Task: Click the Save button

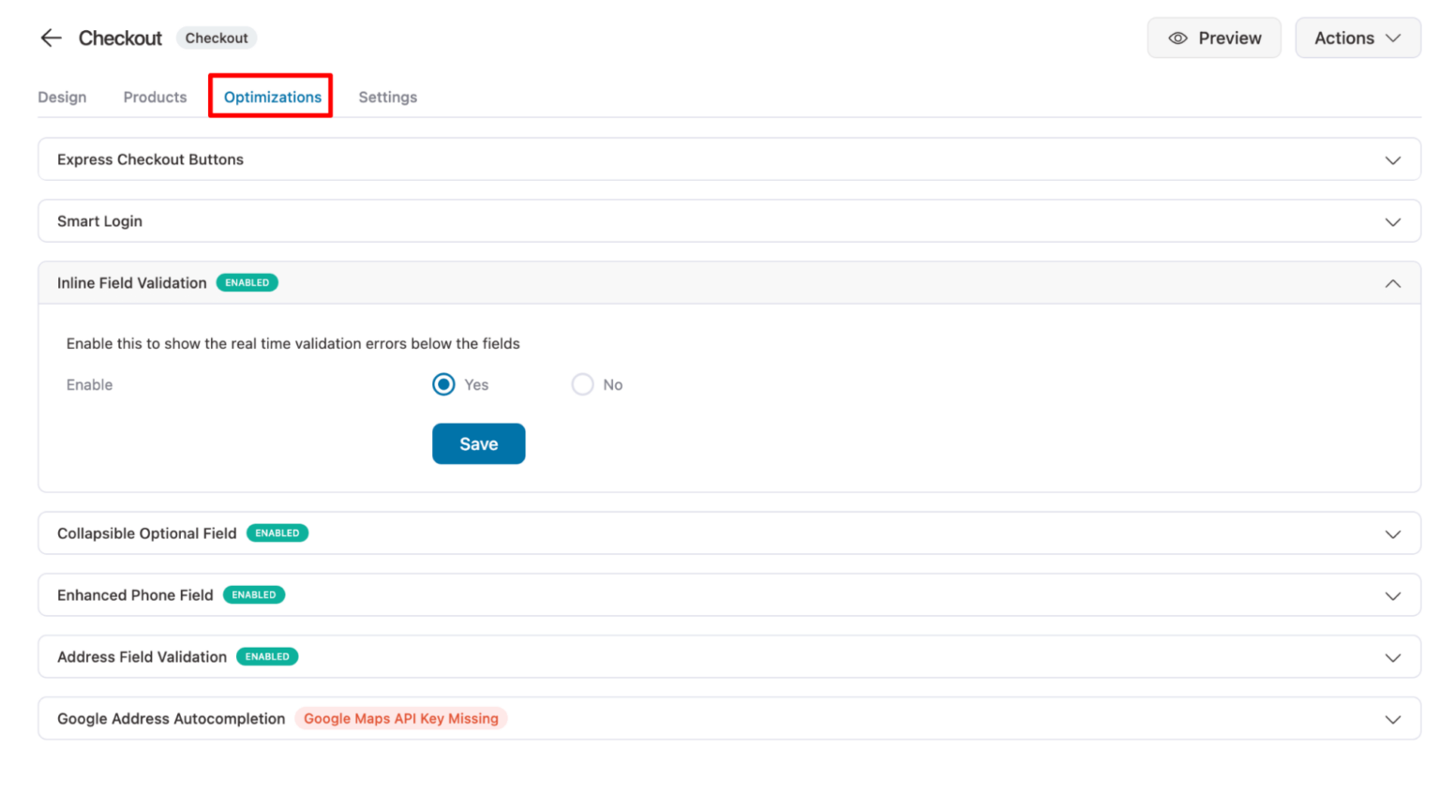Action: [478, 443]
